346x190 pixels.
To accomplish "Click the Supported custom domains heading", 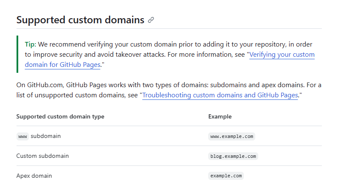I will pos(80,20).
